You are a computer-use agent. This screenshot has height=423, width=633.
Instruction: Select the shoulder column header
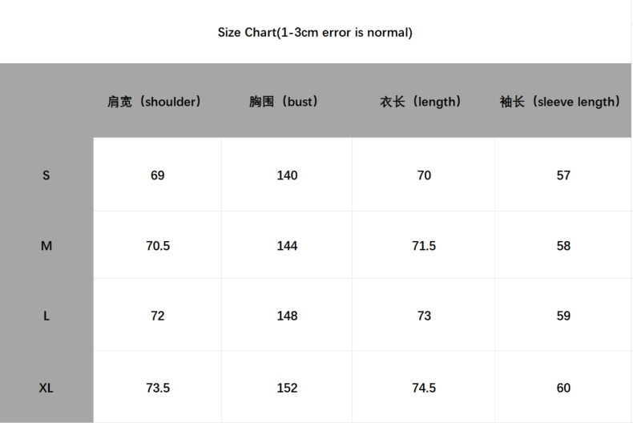pyautogui.click(x=154, y=101)
